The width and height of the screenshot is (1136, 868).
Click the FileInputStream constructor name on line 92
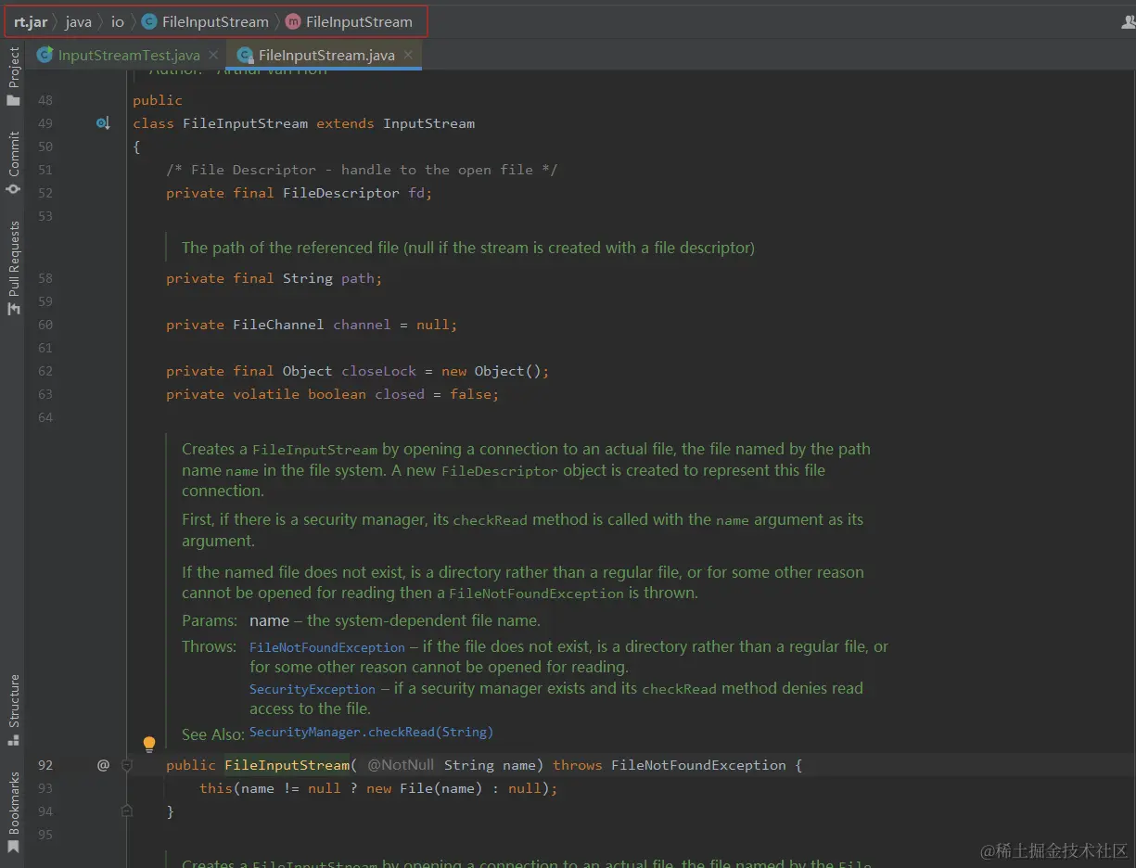tap(287, 765)
